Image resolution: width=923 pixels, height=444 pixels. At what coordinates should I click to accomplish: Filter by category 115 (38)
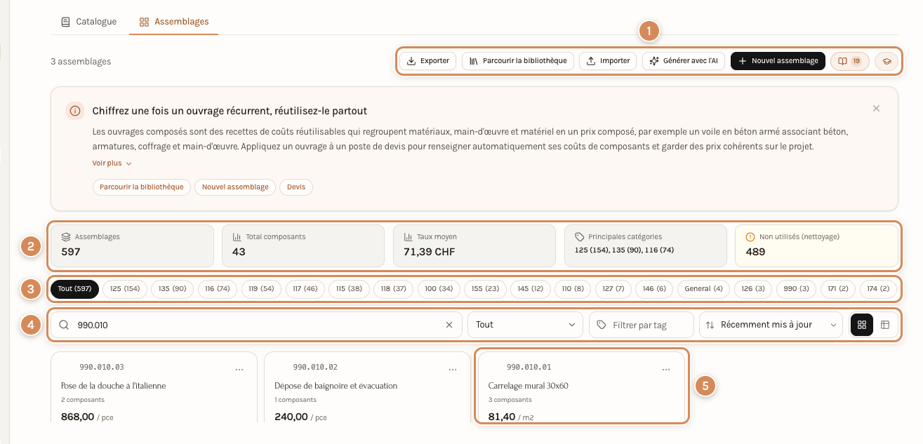(x=349, y=289)
